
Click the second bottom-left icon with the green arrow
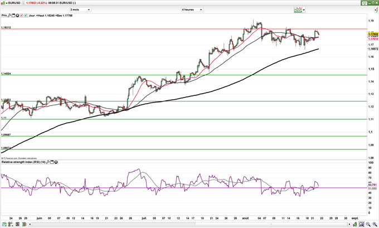point(11,224)
